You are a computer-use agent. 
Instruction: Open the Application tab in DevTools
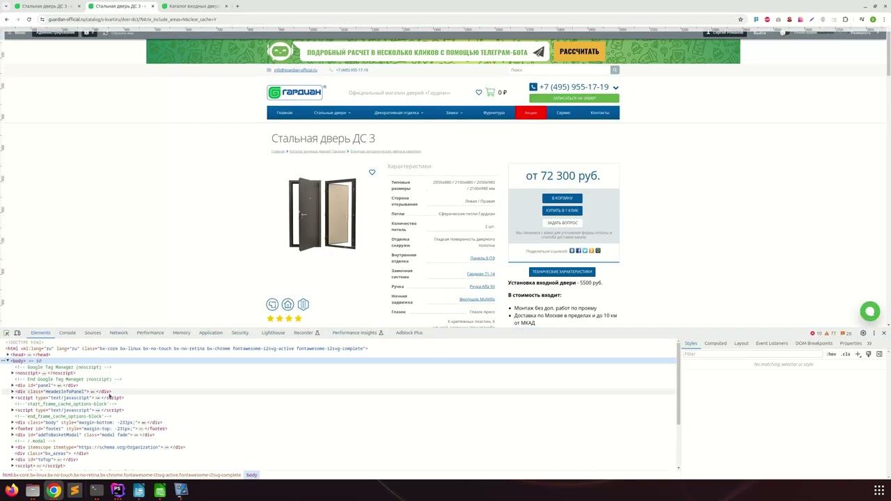211,333
